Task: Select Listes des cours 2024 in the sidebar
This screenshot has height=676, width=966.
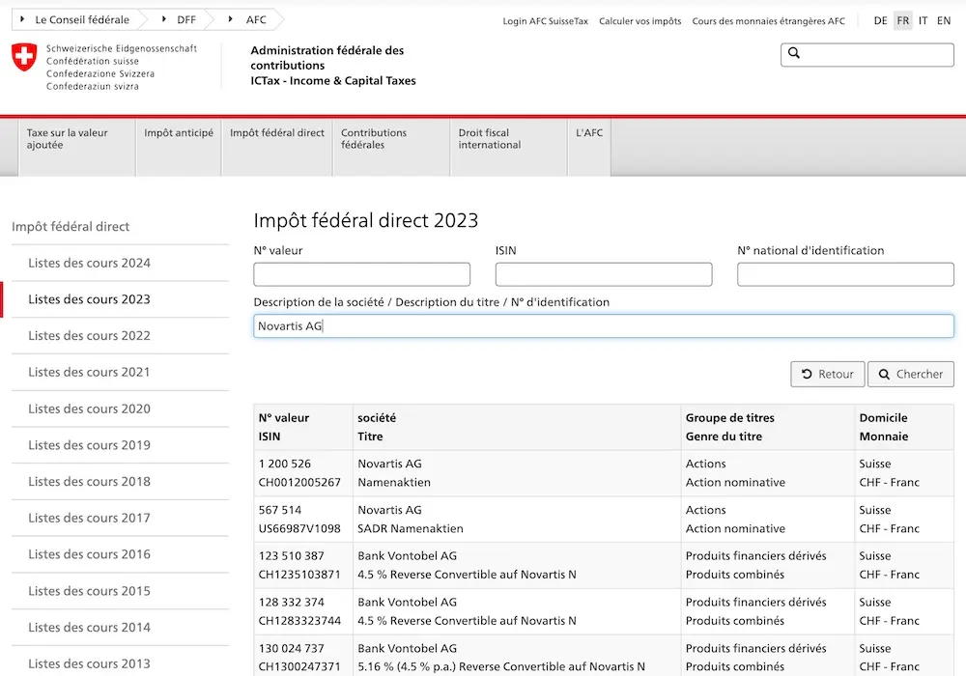Action: [x=89, y=263]
